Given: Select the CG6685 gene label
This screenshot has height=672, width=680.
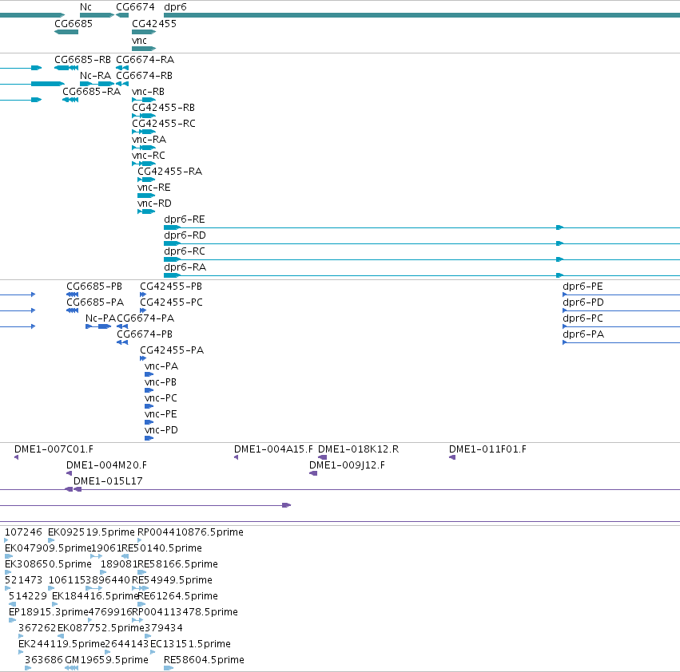Looking at the screenshot, I should pos(74,23).
